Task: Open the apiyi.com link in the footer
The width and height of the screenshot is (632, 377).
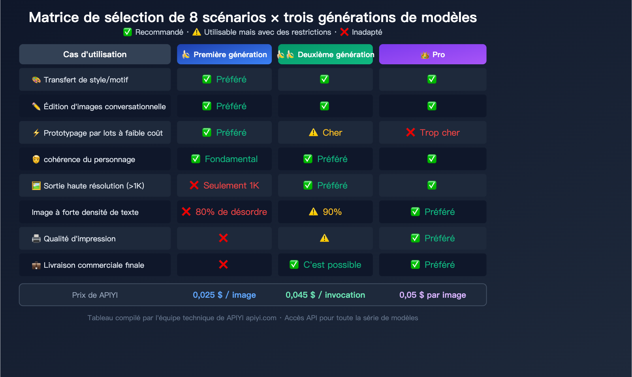Action: [x=261, y=318]
